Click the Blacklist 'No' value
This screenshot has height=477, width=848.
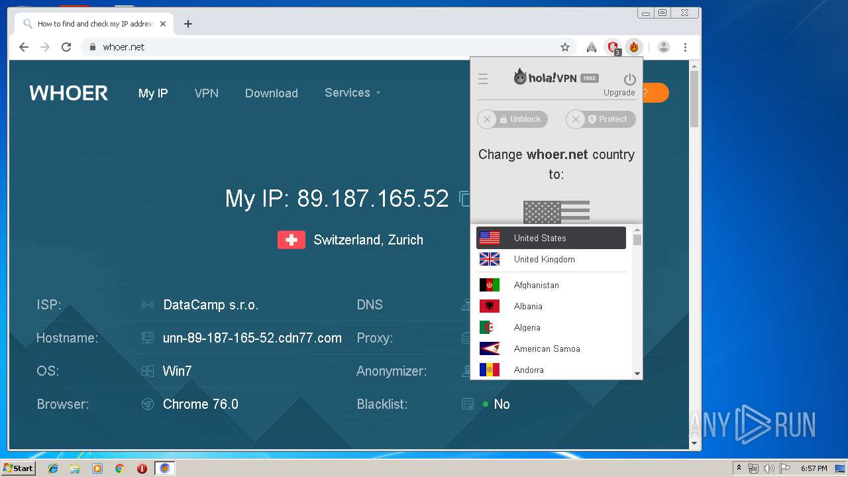pyautogui.click(x=502, y=404)
